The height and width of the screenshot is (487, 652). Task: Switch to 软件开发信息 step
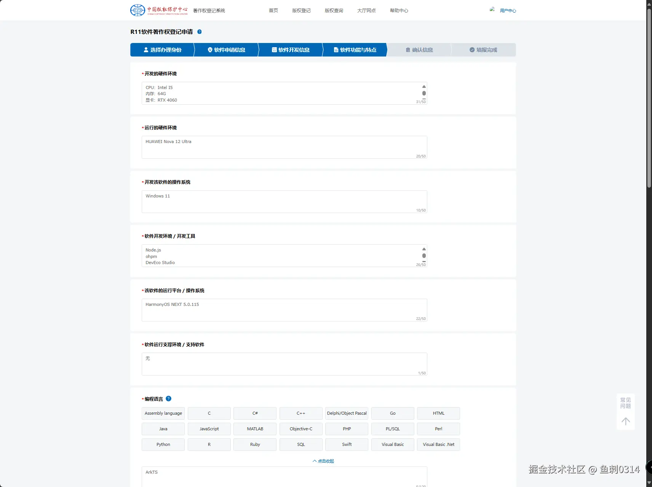coord(291,50)
